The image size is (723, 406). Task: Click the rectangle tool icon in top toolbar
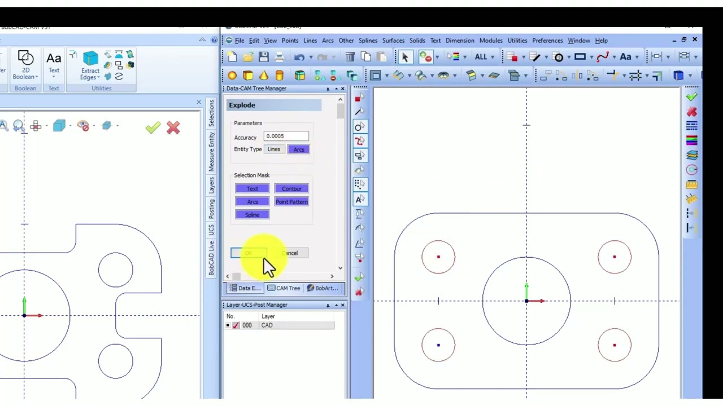(580, 57)
